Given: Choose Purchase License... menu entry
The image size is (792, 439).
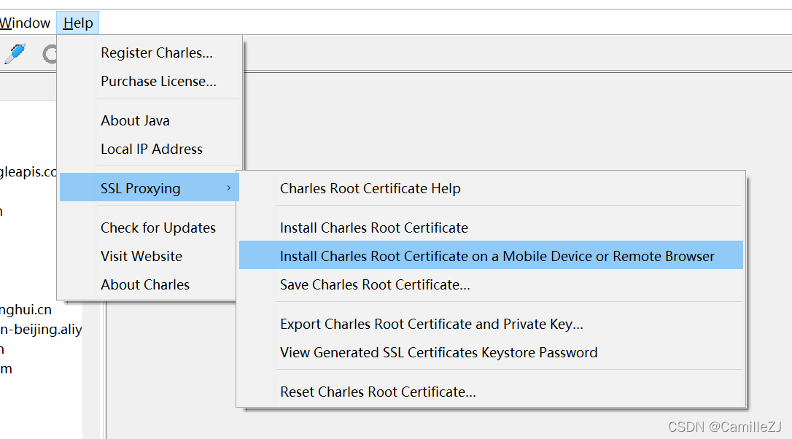Looking at the screenshot, I should (158, 81).
